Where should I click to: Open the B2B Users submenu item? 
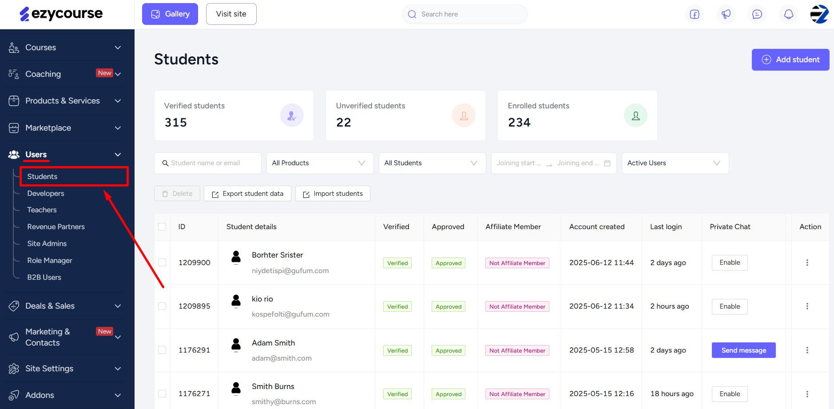point(44,277)
